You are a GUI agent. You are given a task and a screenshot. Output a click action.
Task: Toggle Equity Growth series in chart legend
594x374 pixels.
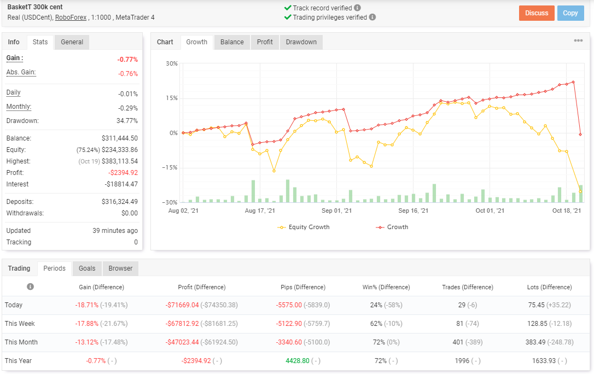pos(304,227)
